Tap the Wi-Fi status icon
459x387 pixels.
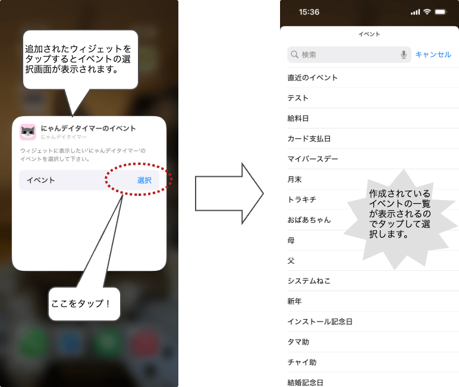[x=426, y=12]
